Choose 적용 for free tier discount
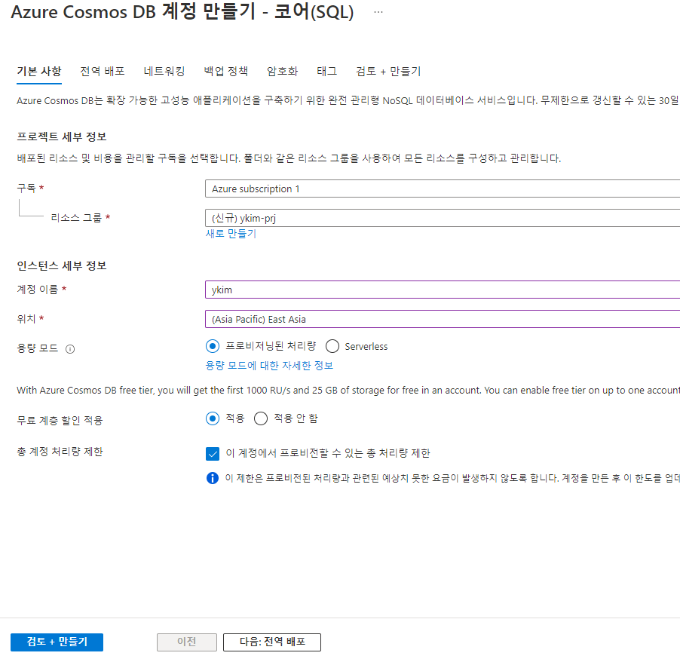This screenshot has width=680, height=659. tap(213, 418)
